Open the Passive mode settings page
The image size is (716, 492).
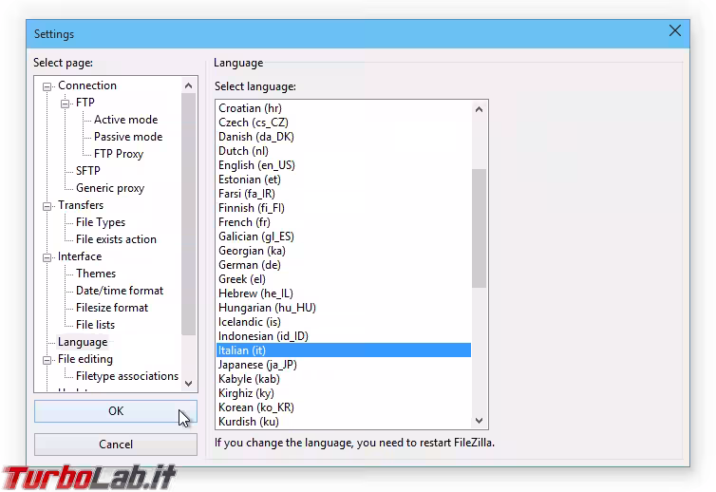(127, 137)
